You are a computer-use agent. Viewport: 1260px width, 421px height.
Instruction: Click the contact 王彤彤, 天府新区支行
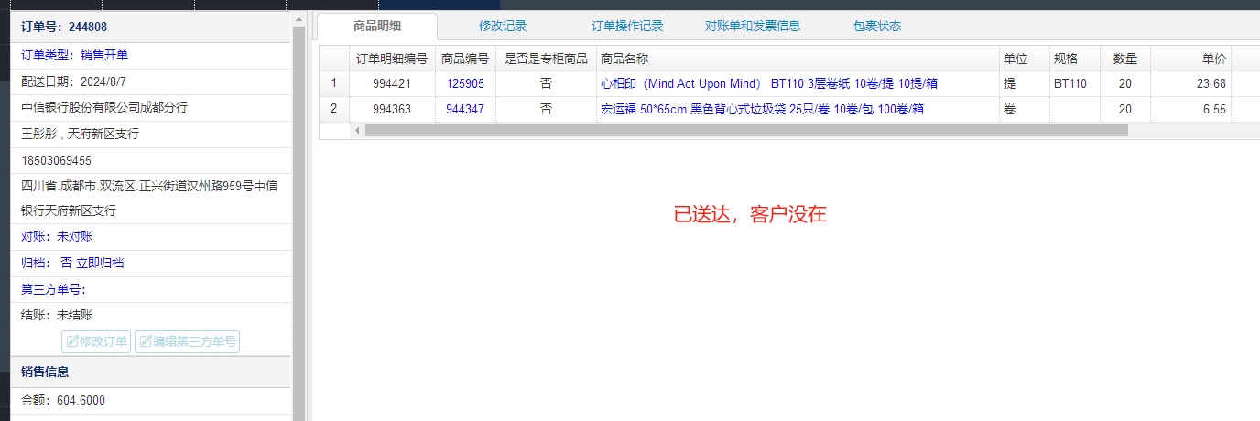[80, 134]
